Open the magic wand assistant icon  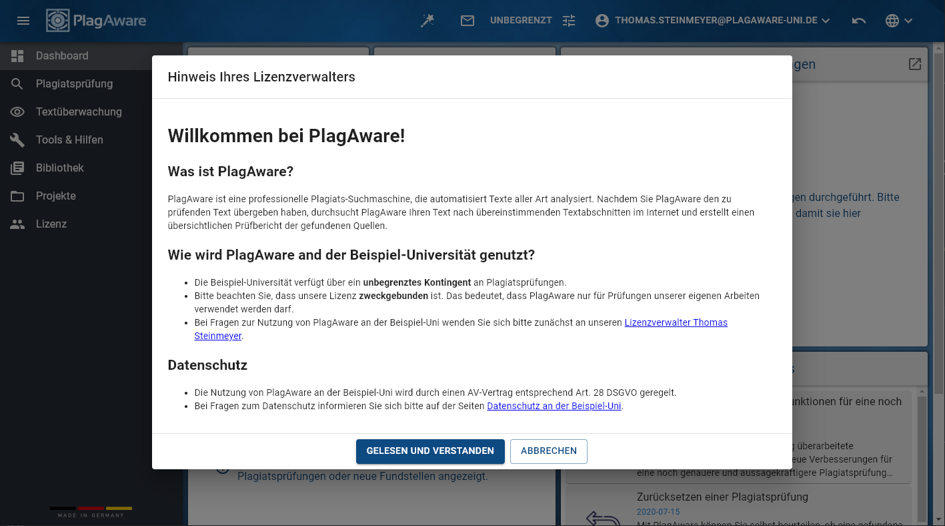coord(427,21)
